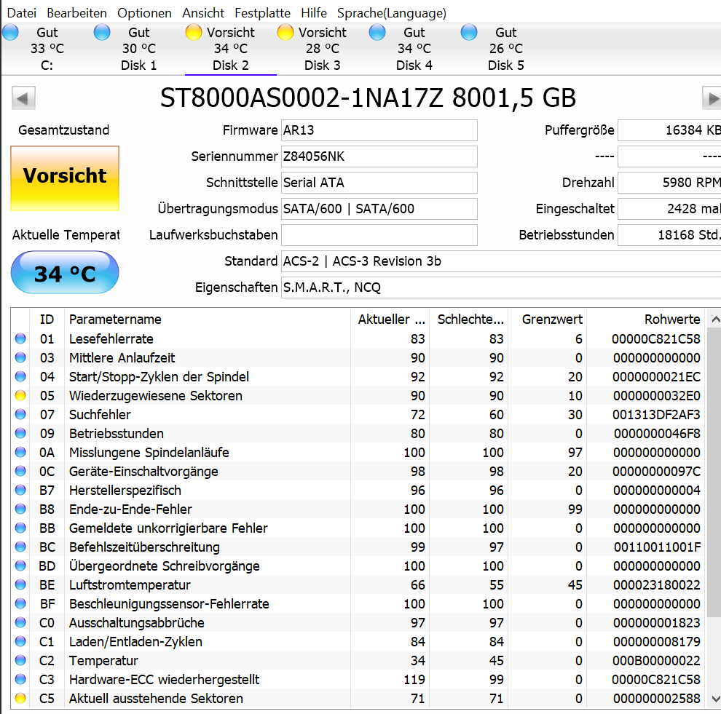Select the C: drive tab
This screenshot has height=714, width=721.
point(47,49)
